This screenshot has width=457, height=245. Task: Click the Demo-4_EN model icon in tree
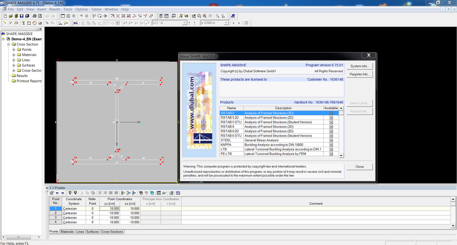9,39
